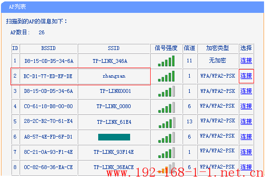Connect to TP-LINK_61E4 via 连接
The image size is (265, 180).
click(246, 121)
